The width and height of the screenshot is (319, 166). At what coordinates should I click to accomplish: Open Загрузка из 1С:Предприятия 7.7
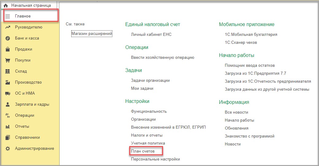pyautogui.click(x=255, y=73)
